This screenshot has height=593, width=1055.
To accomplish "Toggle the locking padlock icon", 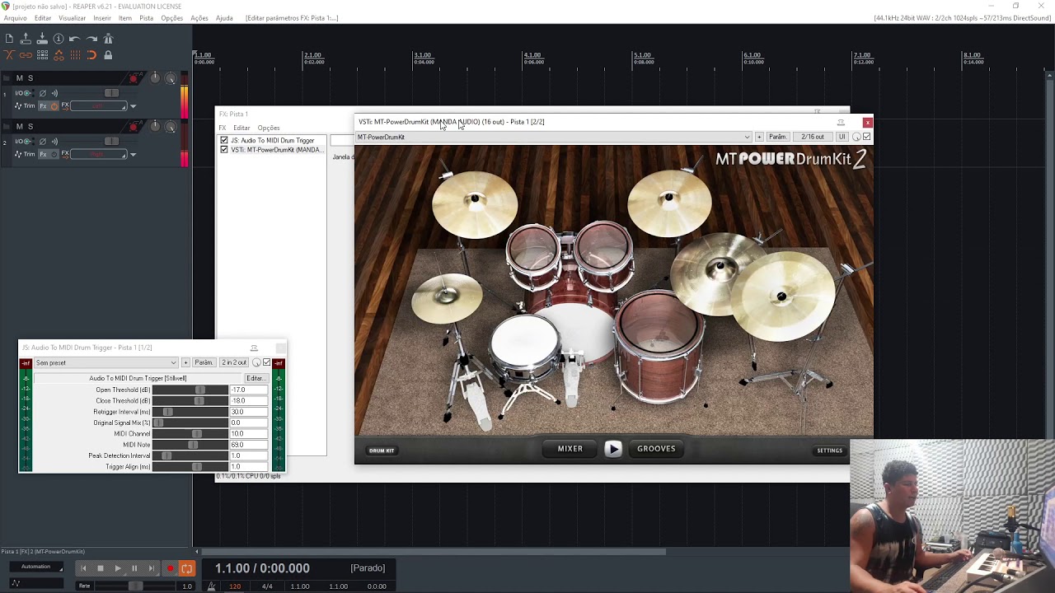I will pos(108,55).
